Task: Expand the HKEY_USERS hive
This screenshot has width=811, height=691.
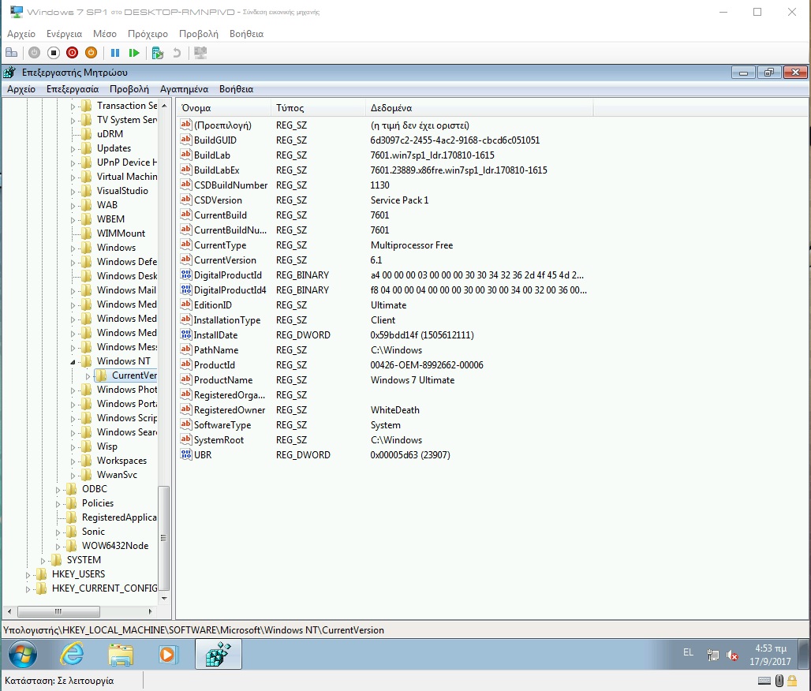Action: point(28,574)
